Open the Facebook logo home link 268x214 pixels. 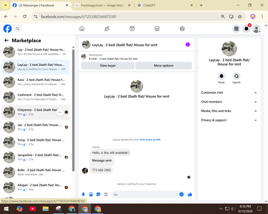(x=8, y=28)
